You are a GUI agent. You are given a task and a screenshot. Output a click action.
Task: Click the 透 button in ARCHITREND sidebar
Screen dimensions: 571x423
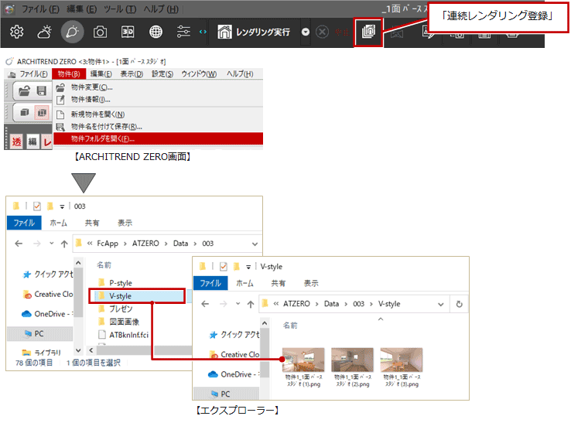17,142
